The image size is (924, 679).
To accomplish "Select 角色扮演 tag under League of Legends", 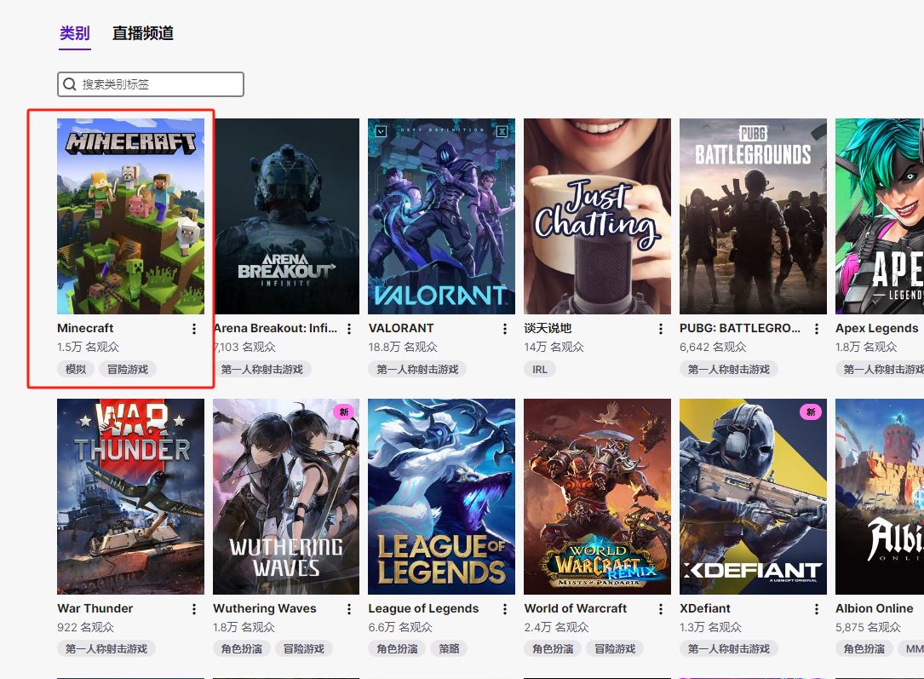I will coord(397,649).
